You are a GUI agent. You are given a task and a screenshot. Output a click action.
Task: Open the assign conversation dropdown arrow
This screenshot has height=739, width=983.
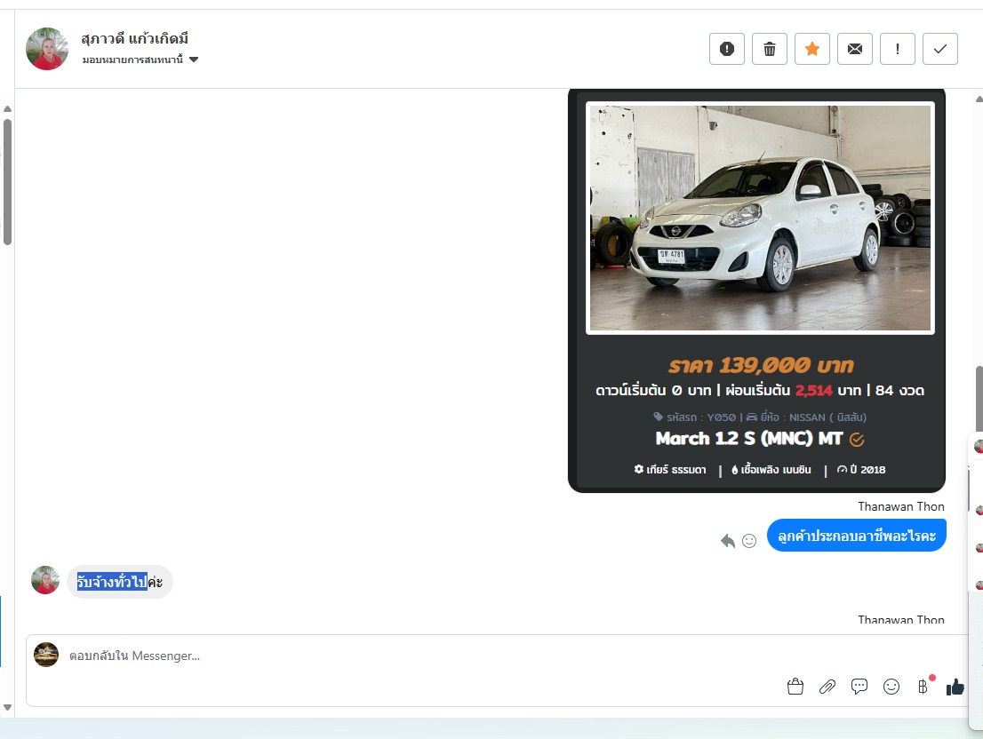pyautogui.click(x=194, y=60)
